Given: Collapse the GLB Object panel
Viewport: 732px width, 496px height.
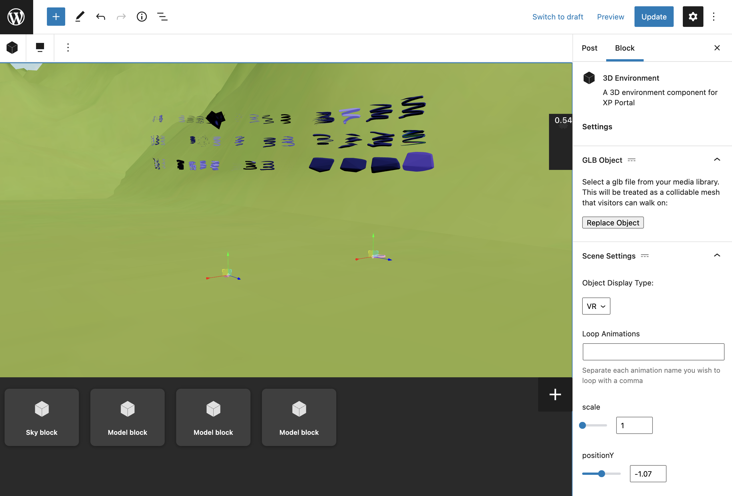Looking at the screenshot, I should [x=717, y=160].
